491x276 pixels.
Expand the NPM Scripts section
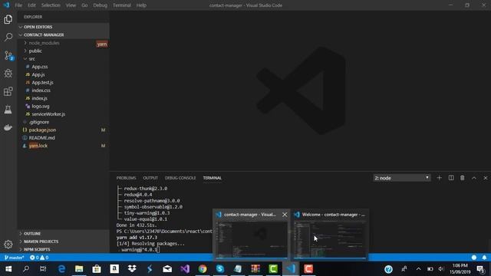tap(63, 249)
